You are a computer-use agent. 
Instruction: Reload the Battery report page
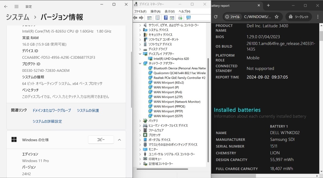coord(216,17)
